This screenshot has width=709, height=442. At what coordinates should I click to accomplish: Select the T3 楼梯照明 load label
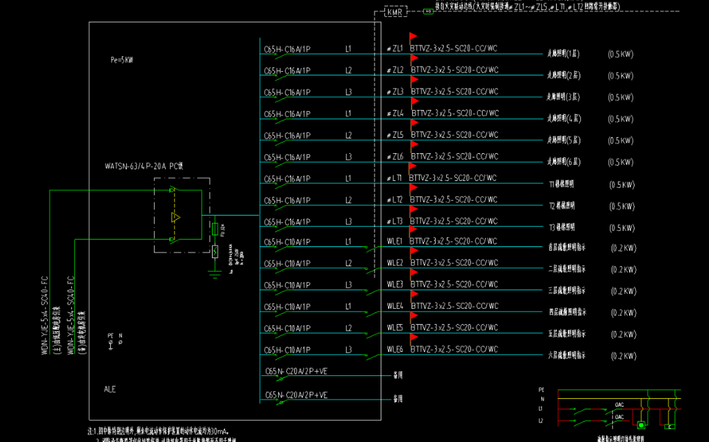(562, 227)
